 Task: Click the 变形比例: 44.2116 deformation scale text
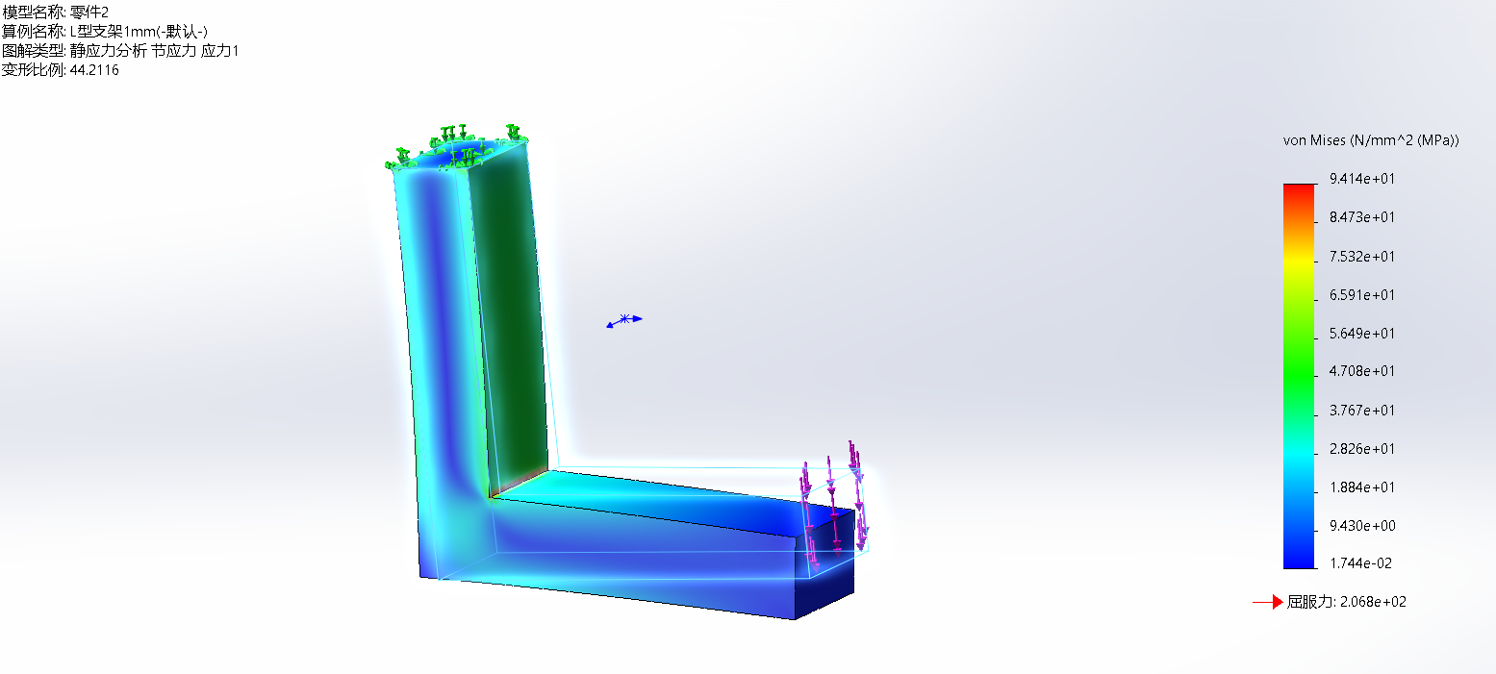pos(60,70)
